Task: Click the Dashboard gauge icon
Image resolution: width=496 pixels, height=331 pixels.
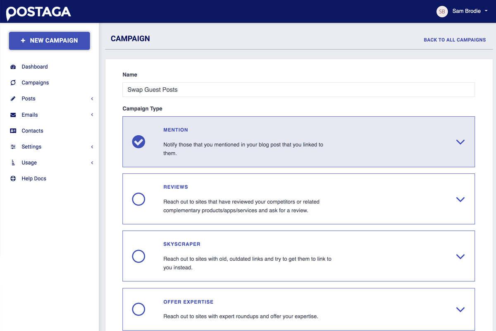Action: pos(13,67)
